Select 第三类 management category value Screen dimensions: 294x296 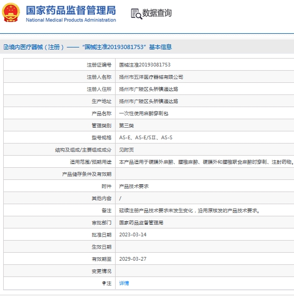click(x=126, y=126)
